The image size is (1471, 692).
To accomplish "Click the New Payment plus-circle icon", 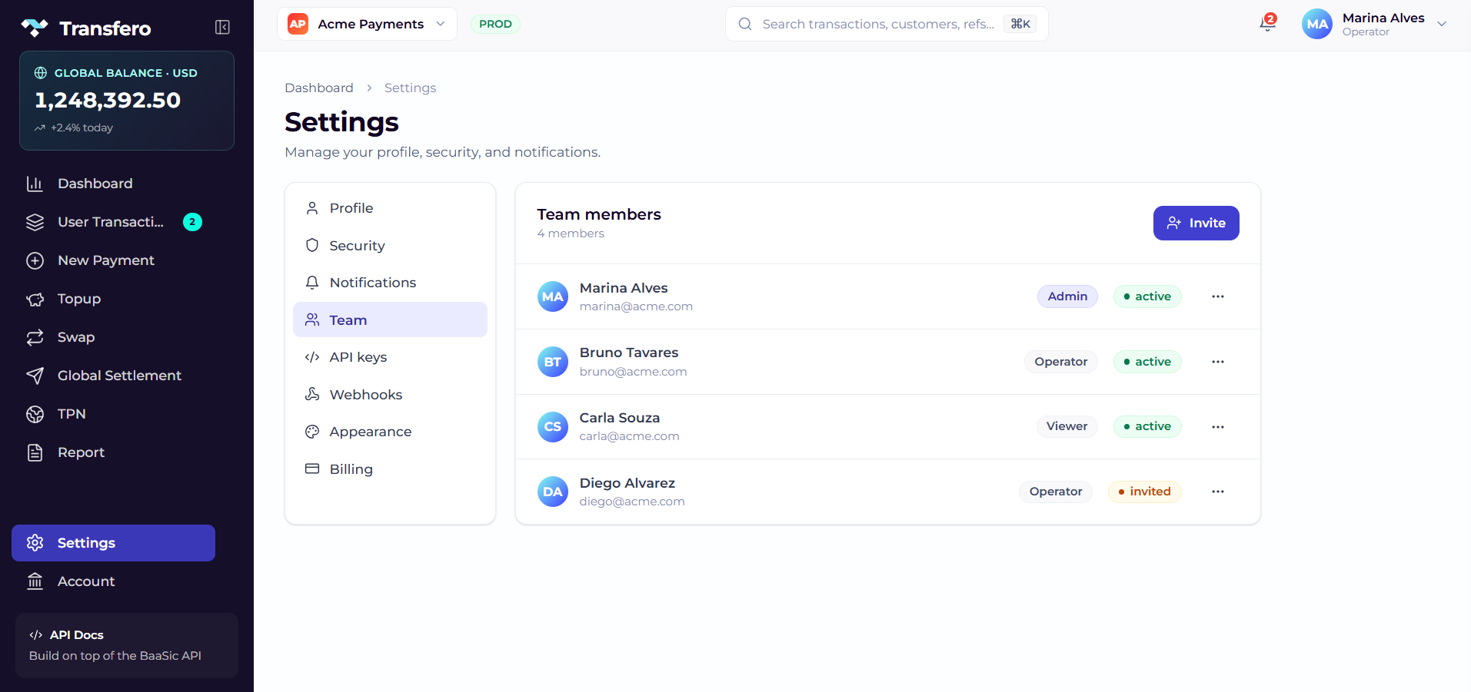I will coord(35,260).
